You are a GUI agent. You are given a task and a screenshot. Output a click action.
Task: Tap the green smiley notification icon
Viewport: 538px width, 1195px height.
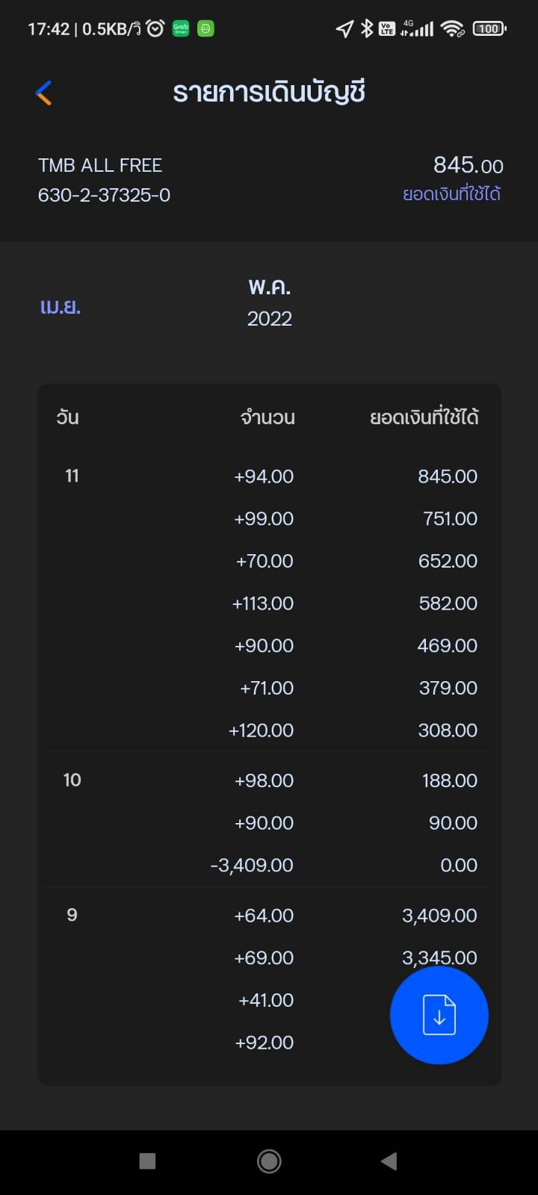pos(205,28)
